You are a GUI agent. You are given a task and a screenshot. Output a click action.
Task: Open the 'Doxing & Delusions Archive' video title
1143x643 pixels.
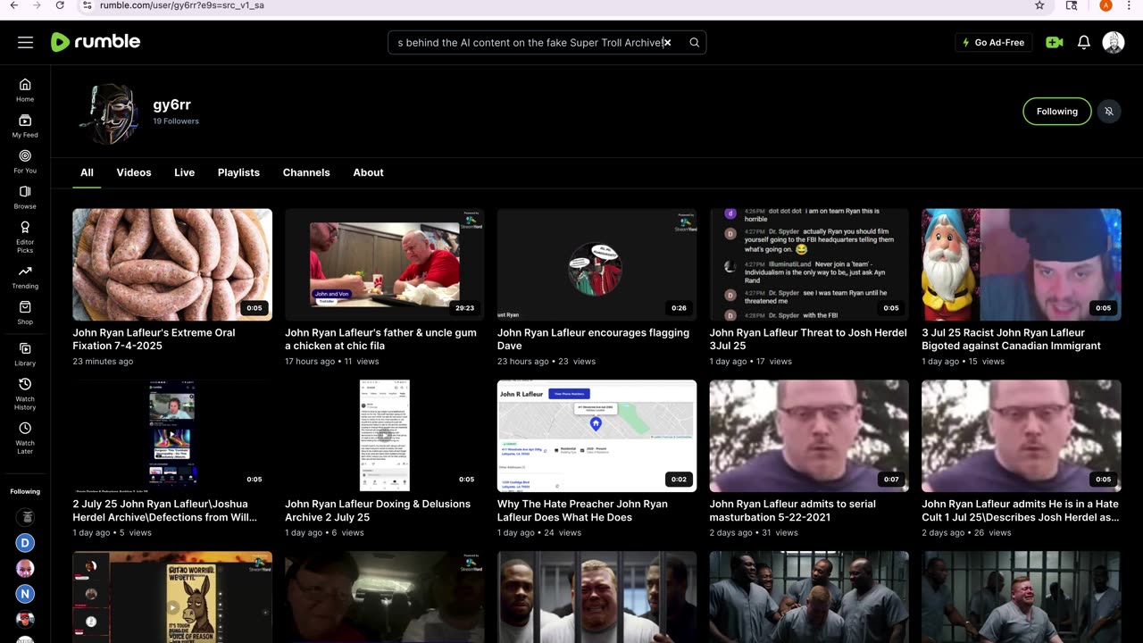tap(378, 511)
